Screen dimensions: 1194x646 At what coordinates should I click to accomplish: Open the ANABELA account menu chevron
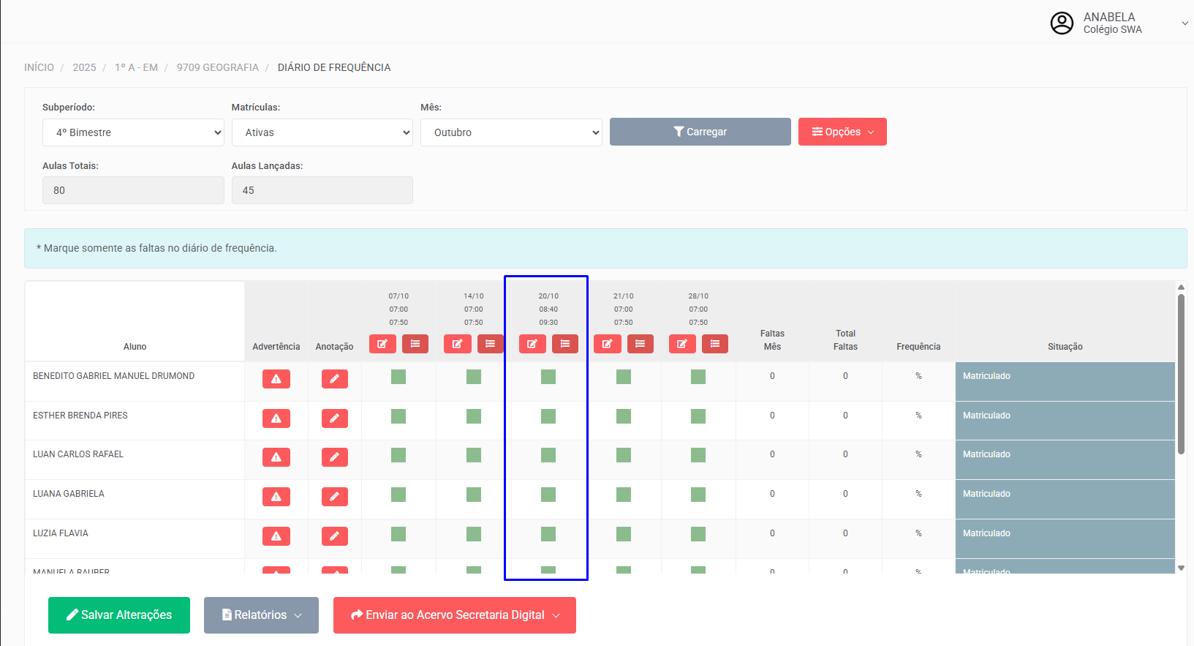coord(1184,23)
